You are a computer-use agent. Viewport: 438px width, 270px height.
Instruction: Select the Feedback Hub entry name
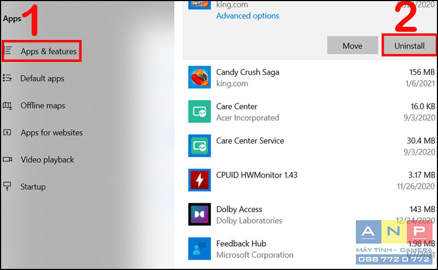pyautogui.click(x=241, y=244)
